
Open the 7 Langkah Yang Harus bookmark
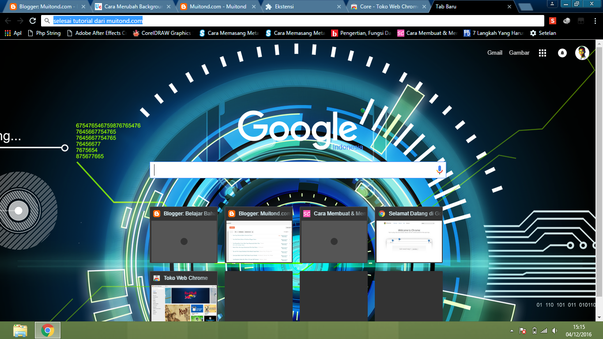(x=494, y=33)
